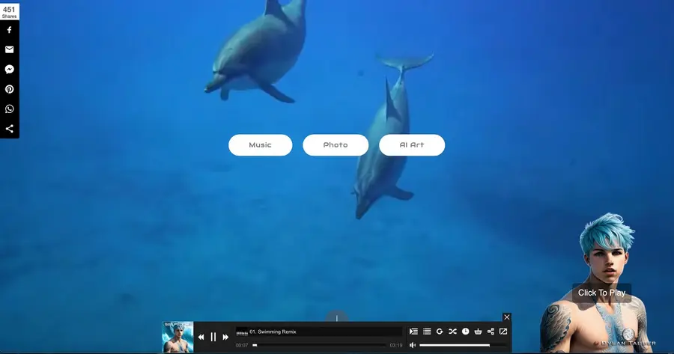
Task: Click the shopping basket buy icon
Action: point(478,332)
